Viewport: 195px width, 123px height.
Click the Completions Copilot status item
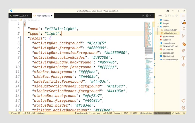[146, 113]
